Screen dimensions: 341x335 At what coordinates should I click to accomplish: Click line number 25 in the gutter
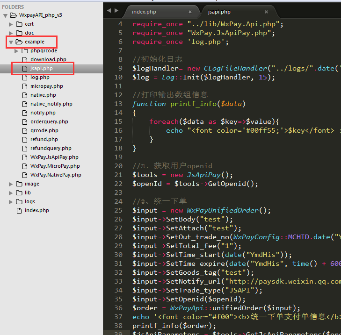click(x=118, y=211)
